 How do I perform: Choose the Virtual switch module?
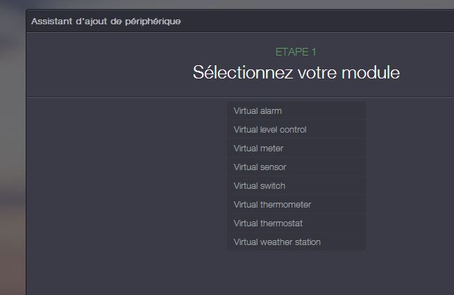click(x=296, y=186)
